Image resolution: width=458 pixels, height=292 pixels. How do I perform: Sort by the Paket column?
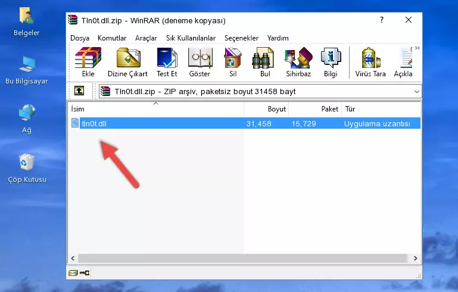[x=315, y=109]
